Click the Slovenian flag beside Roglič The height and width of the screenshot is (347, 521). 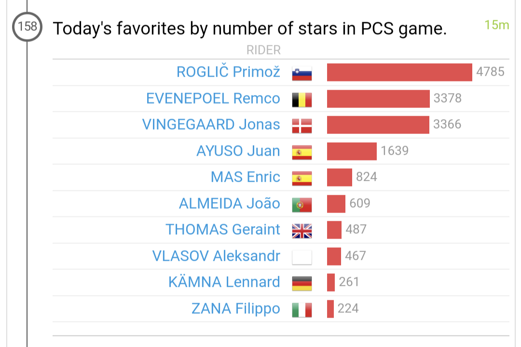(x=302, y=73)
